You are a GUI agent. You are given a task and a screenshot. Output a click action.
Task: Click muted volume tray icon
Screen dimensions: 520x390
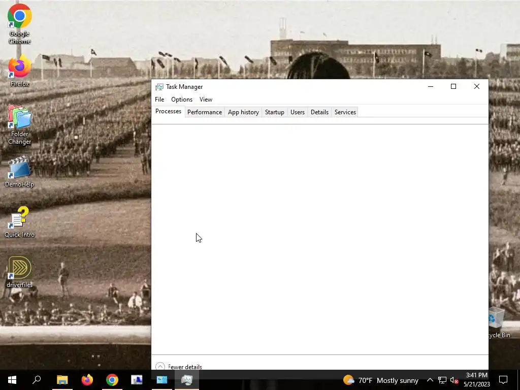[454, 380]
